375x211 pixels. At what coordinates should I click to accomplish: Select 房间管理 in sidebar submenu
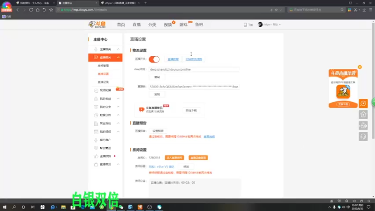103,66
